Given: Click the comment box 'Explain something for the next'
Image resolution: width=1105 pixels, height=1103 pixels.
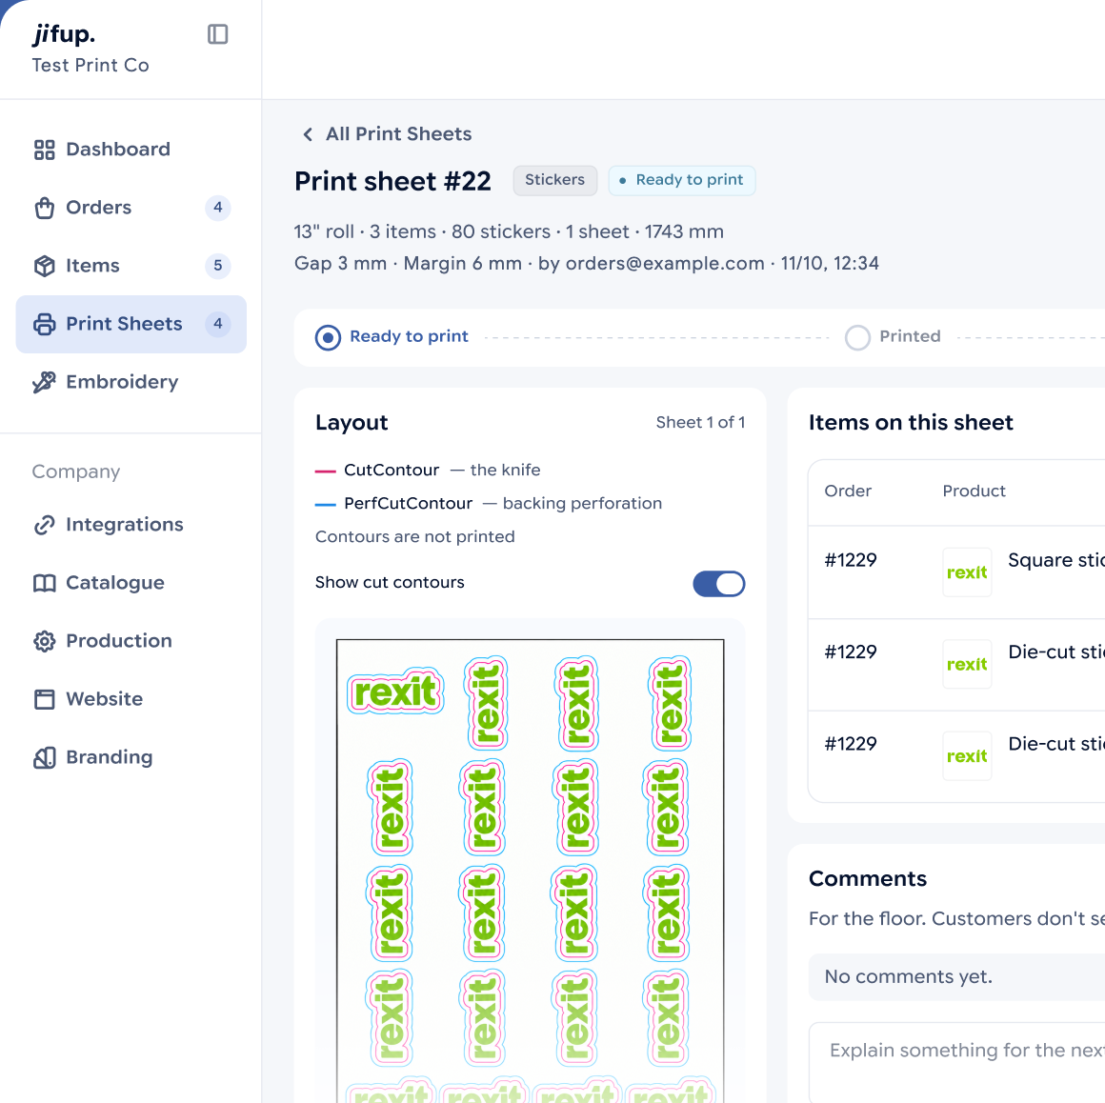Looking at the screenshot, I should click(x=957, y=1063).
